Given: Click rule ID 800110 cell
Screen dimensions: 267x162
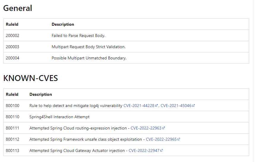Looking at the screenshot, I should pos(12,117).
